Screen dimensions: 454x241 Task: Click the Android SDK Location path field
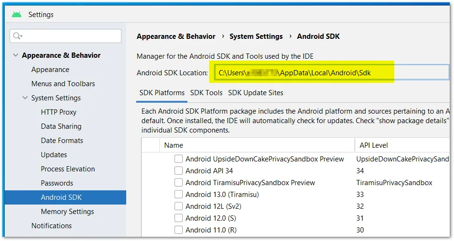[x=331, y=72]
